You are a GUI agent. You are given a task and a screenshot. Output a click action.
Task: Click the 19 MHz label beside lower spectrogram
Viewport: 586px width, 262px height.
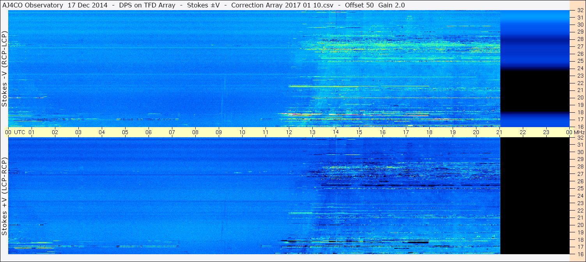pyautogui.click(x=580, y=232)
